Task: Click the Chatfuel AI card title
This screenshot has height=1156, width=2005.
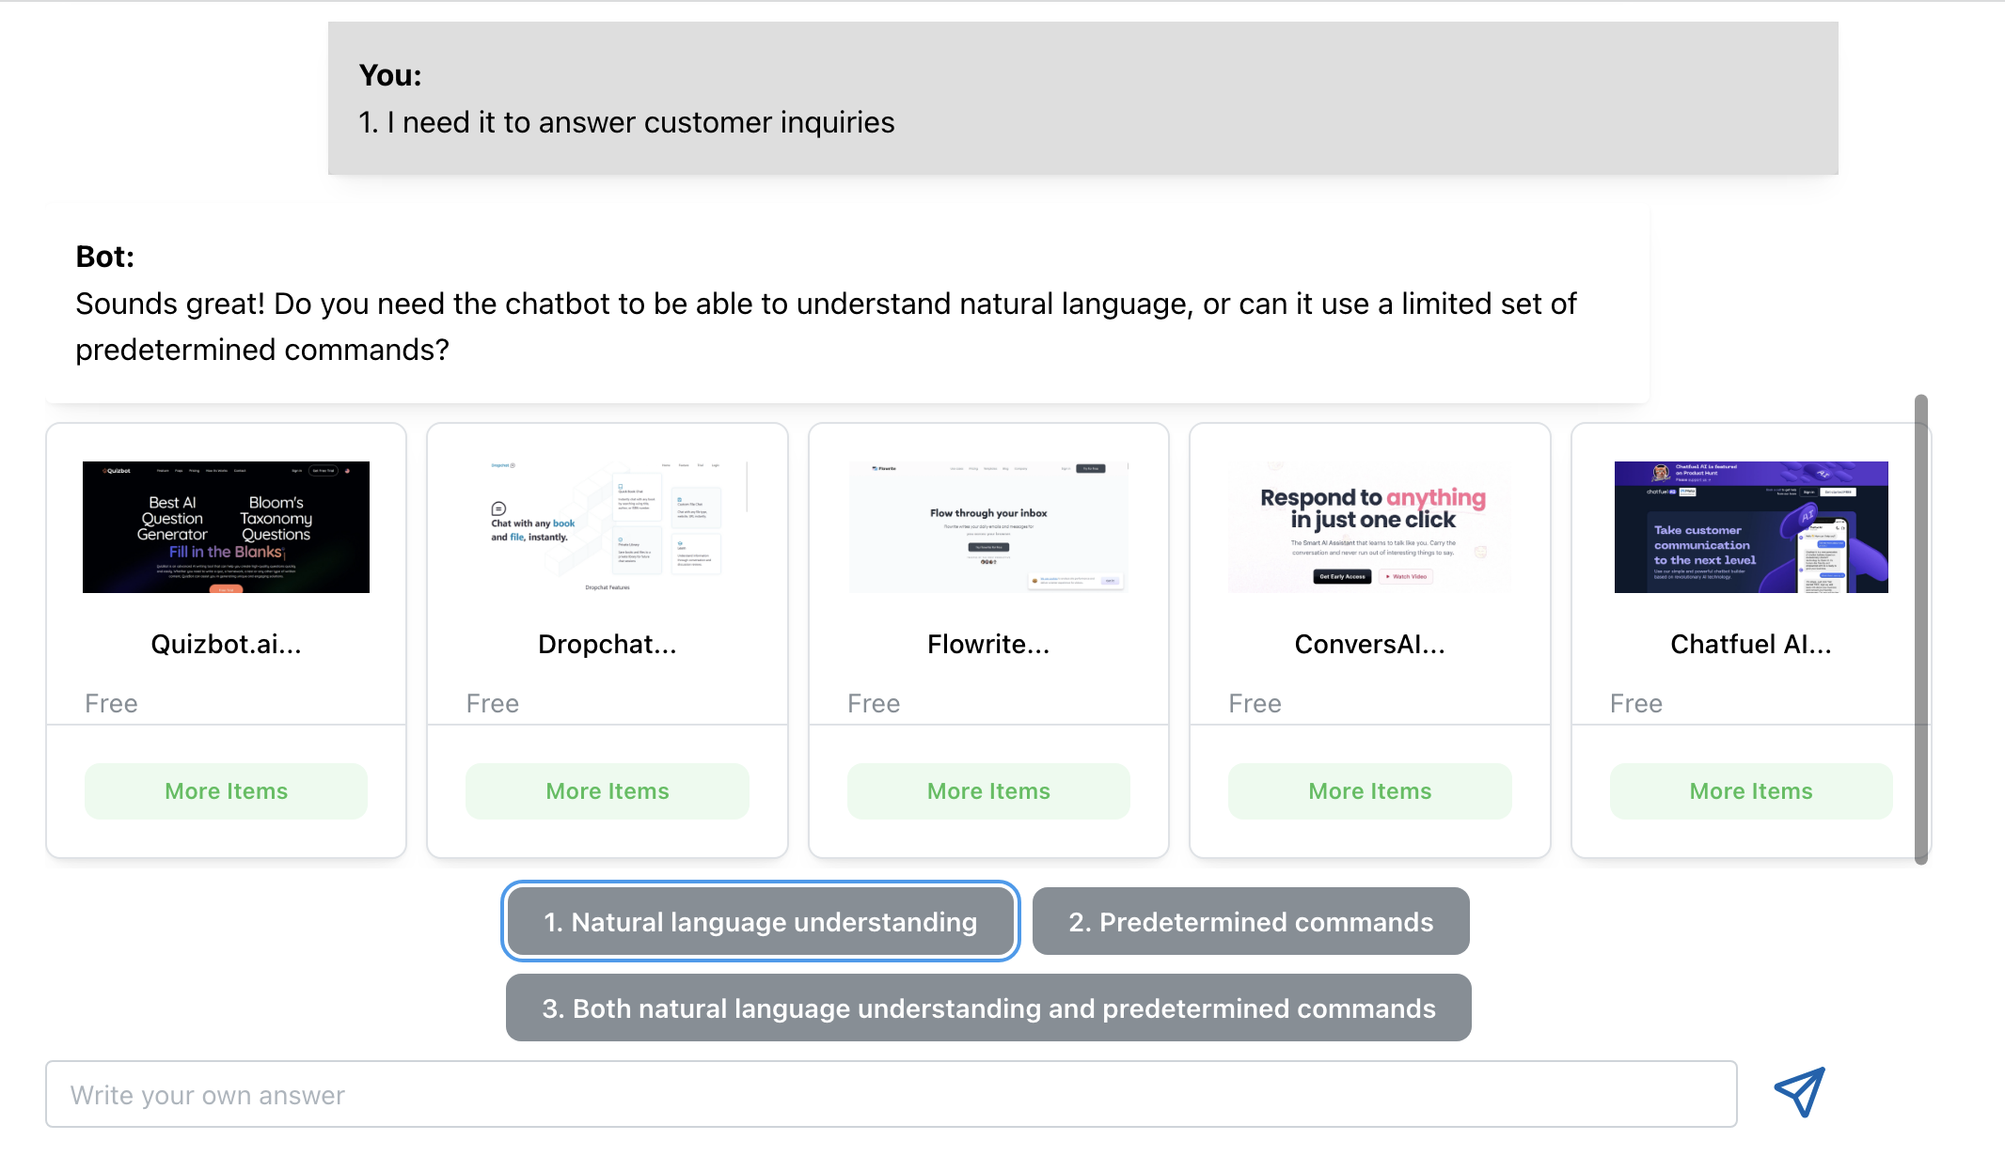Action: click(x=1751, y=645)
